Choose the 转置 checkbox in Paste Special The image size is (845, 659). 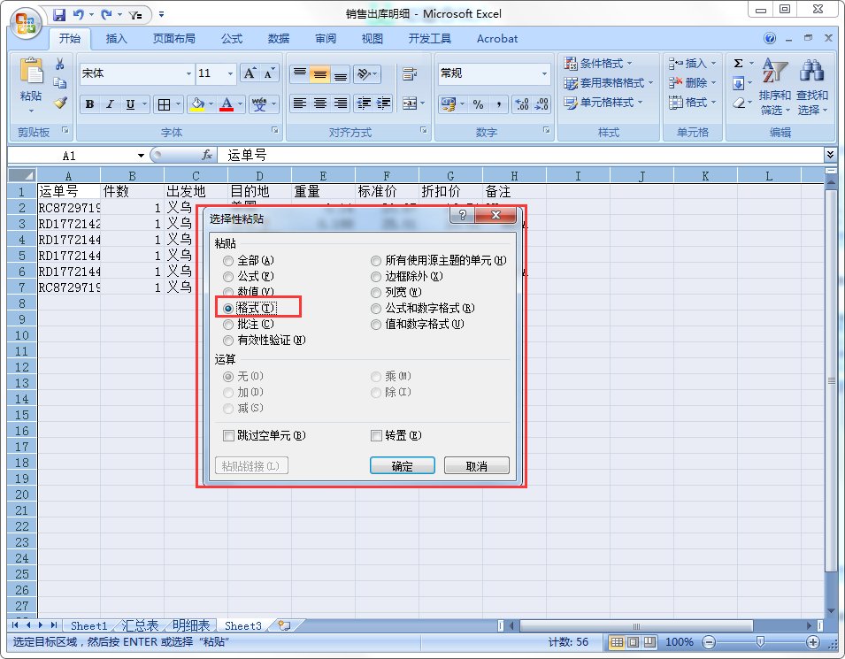377,435
